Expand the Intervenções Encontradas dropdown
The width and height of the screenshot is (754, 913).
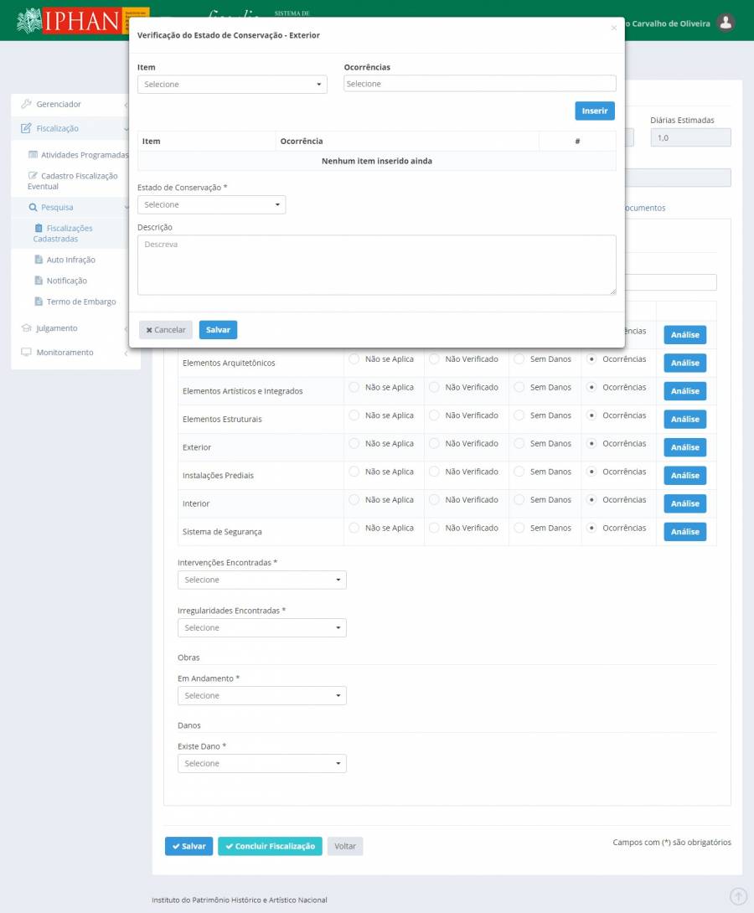(x=261, y=580)
